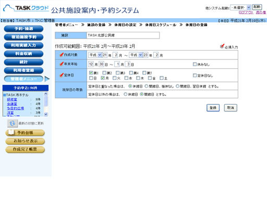
Task: Click the link right of ログアウト
Action: click(x=261, y=12)
